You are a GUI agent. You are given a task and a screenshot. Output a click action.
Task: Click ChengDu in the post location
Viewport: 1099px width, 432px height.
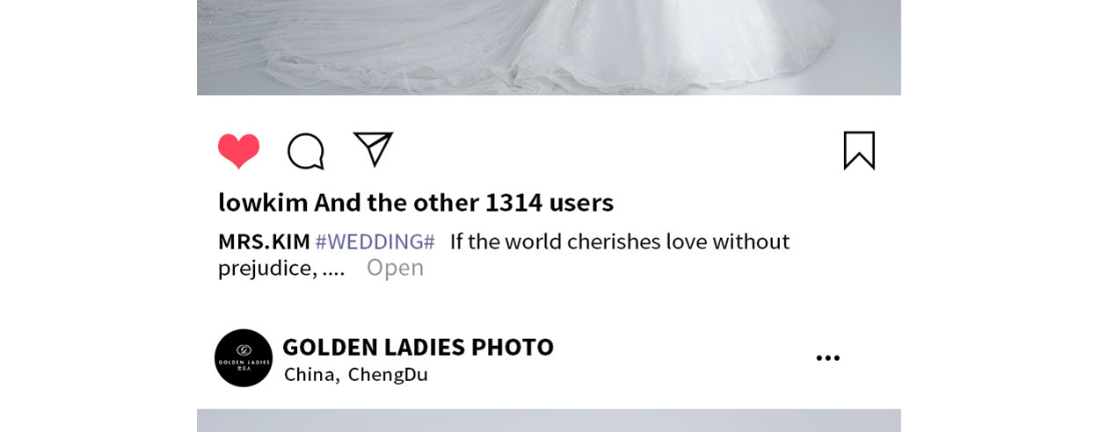pyautogui.click(x=388, y=375)
